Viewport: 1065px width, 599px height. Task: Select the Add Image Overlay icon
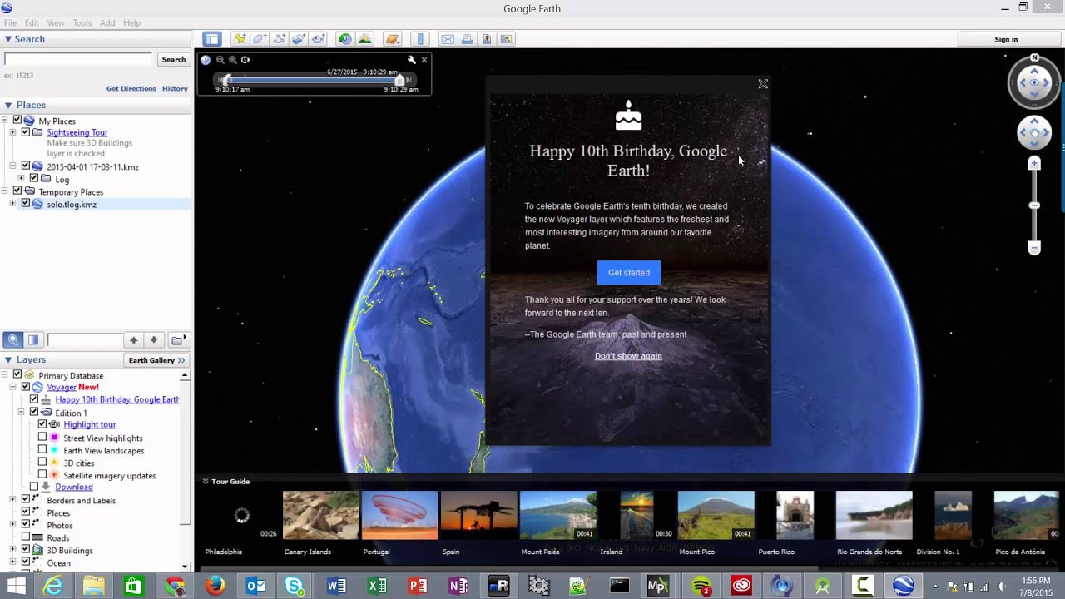pos(299,39)
